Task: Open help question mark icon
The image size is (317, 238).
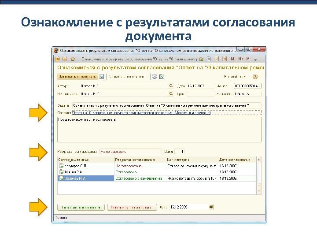Action: tap(255, 77)
